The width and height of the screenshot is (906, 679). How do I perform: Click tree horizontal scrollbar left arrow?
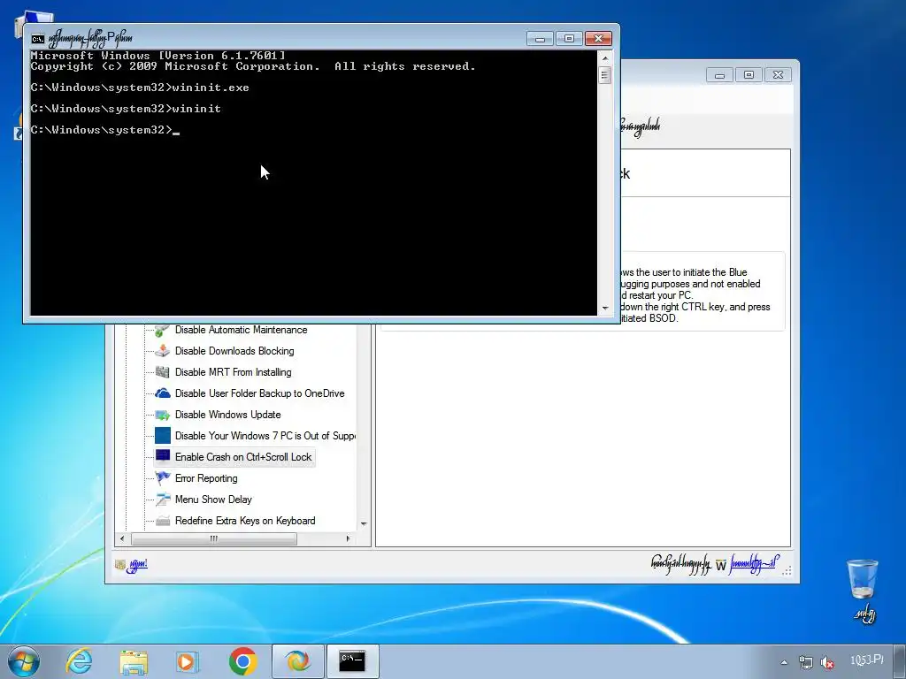click(122, 538)
